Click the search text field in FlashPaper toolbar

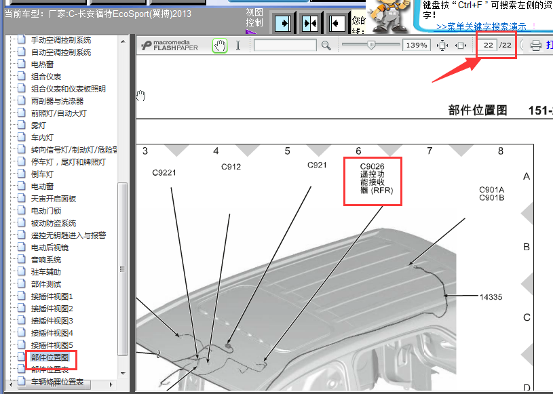(285, 45)
